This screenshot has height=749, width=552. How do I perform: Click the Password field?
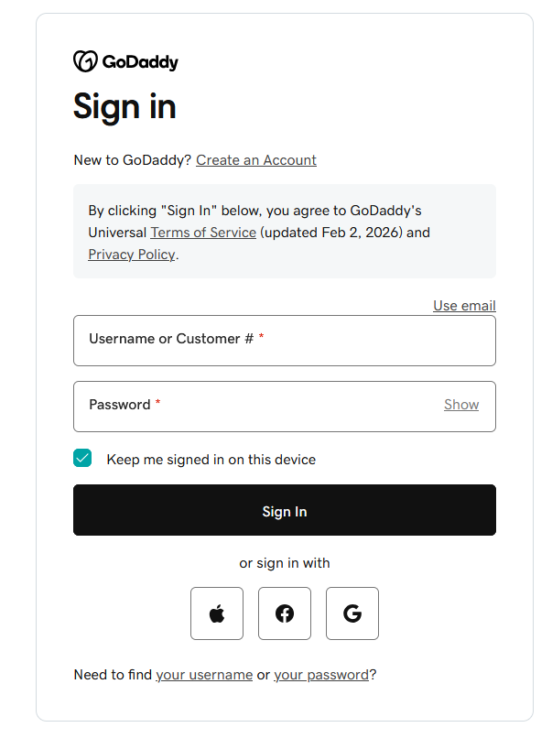(x=229, y=406)
